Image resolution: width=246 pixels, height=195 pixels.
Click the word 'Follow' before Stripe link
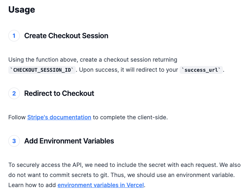pyautogui.click(x=17, y=117)
